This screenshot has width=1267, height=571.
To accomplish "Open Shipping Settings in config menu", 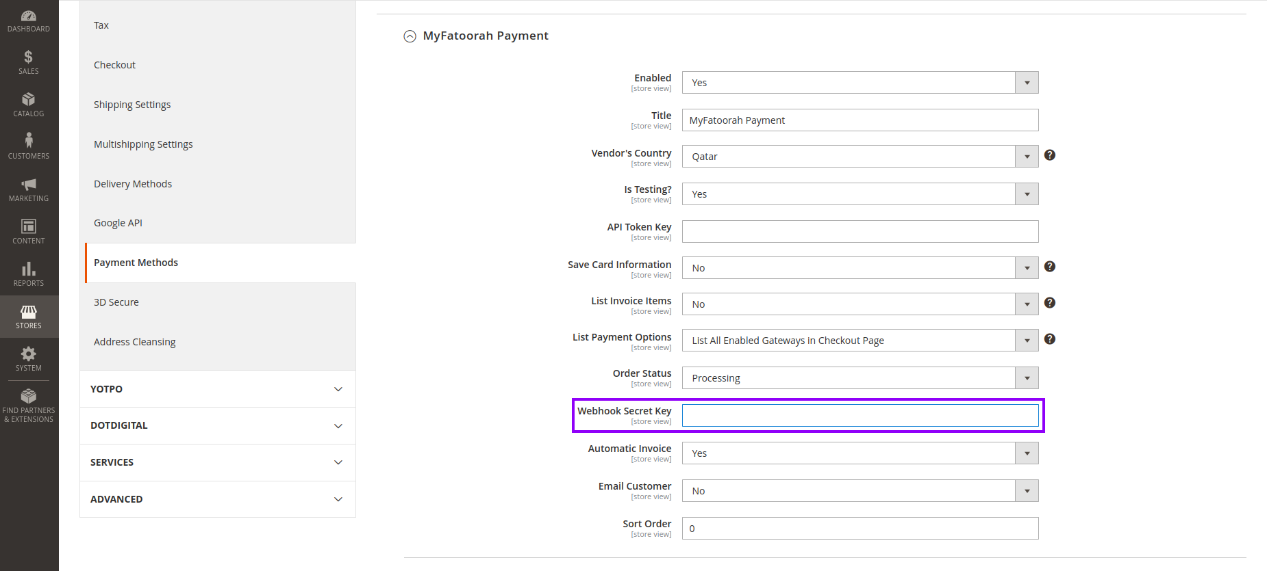I will coord(132,105).
